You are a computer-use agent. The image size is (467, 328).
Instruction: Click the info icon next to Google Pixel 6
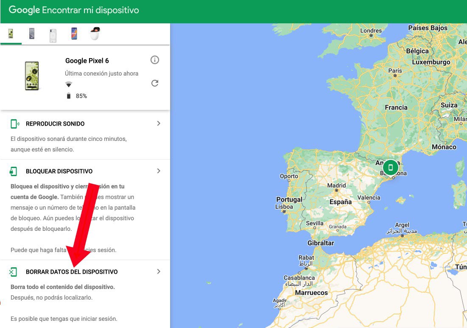(155, 60)
